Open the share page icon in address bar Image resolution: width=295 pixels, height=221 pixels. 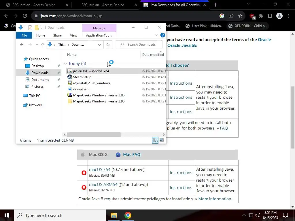point(231,16)
